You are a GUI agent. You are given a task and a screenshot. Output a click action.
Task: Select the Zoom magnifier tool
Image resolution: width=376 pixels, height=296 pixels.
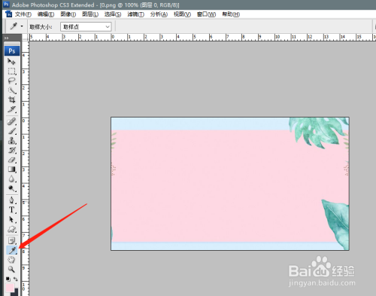click(x=11, y=270)
